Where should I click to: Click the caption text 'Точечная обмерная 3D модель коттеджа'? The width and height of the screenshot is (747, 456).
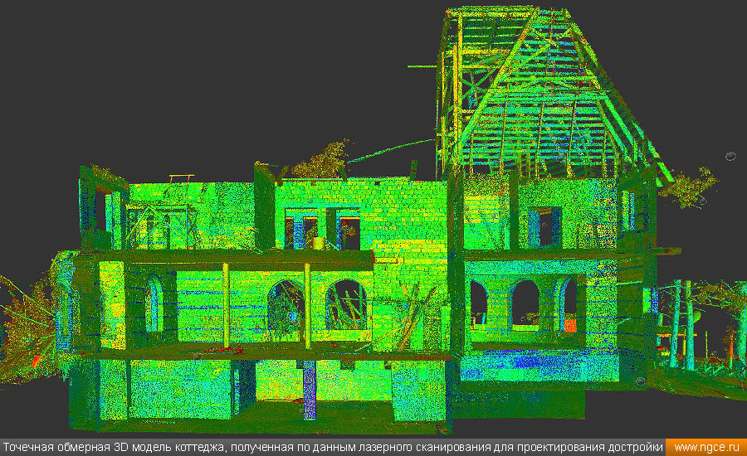tap(114, 448)
